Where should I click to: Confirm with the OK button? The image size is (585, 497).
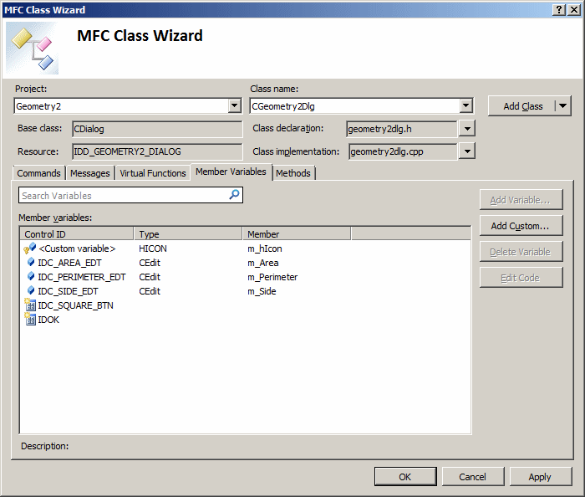pyautogui.click(x=405, y=477)
